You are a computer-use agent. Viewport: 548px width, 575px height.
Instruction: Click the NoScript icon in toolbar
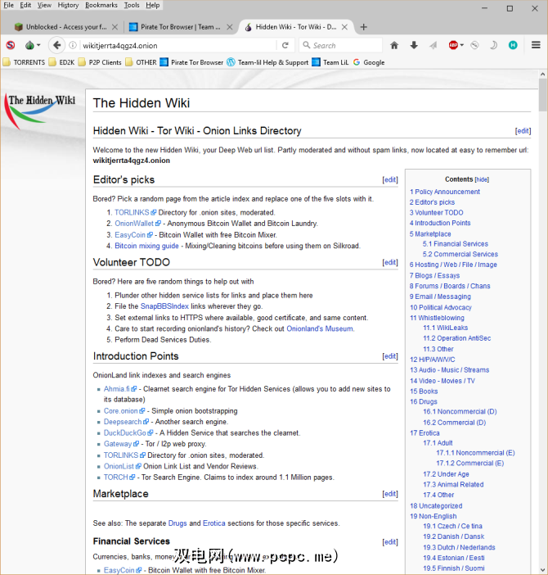click(11, 45)
